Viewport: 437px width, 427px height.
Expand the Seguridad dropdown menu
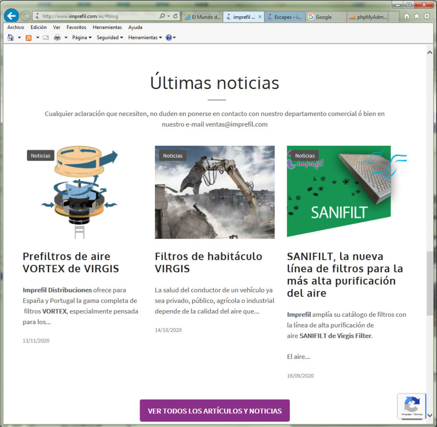pyautogui.click(x=110, y=38)
